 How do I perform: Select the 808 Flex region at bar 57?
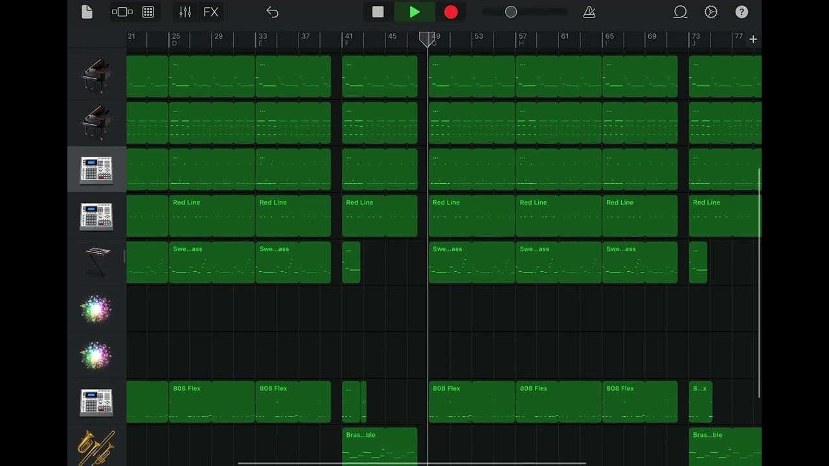(559, 402)
